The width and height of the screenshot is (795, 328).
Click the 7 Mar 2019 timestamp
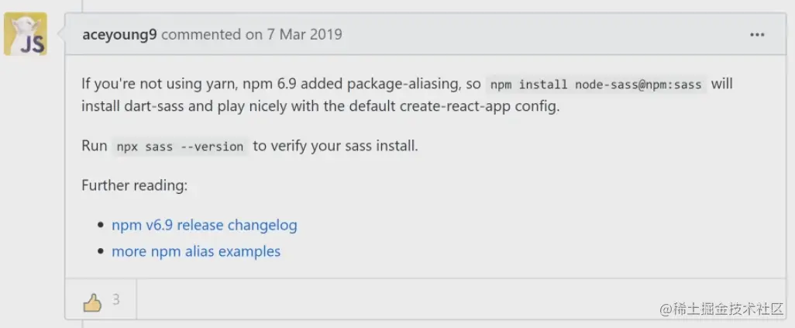[303, 34]
